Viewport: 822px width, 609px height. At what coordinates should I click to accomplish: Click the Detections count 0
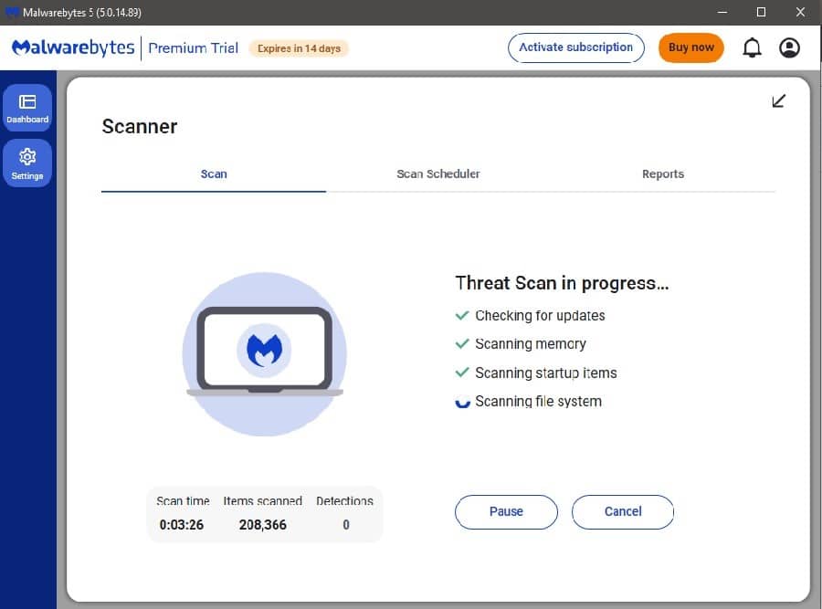346,525
